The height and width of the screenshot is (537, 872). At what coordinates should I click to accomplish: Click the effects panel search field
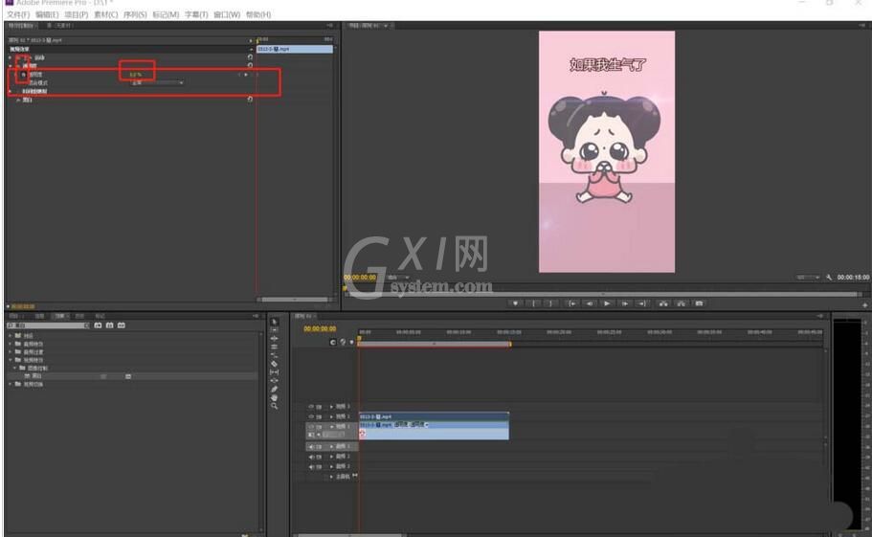coord(48,325)
